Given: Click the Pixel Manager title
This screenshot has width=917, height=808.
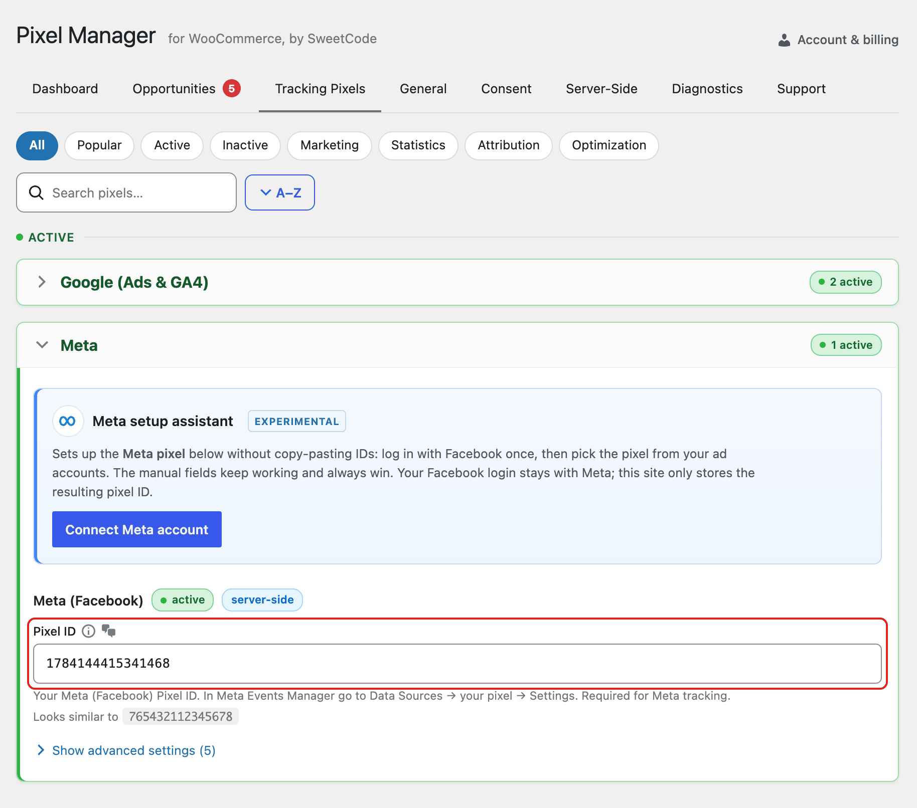Looking at the screenshot, I should [86, 36].
